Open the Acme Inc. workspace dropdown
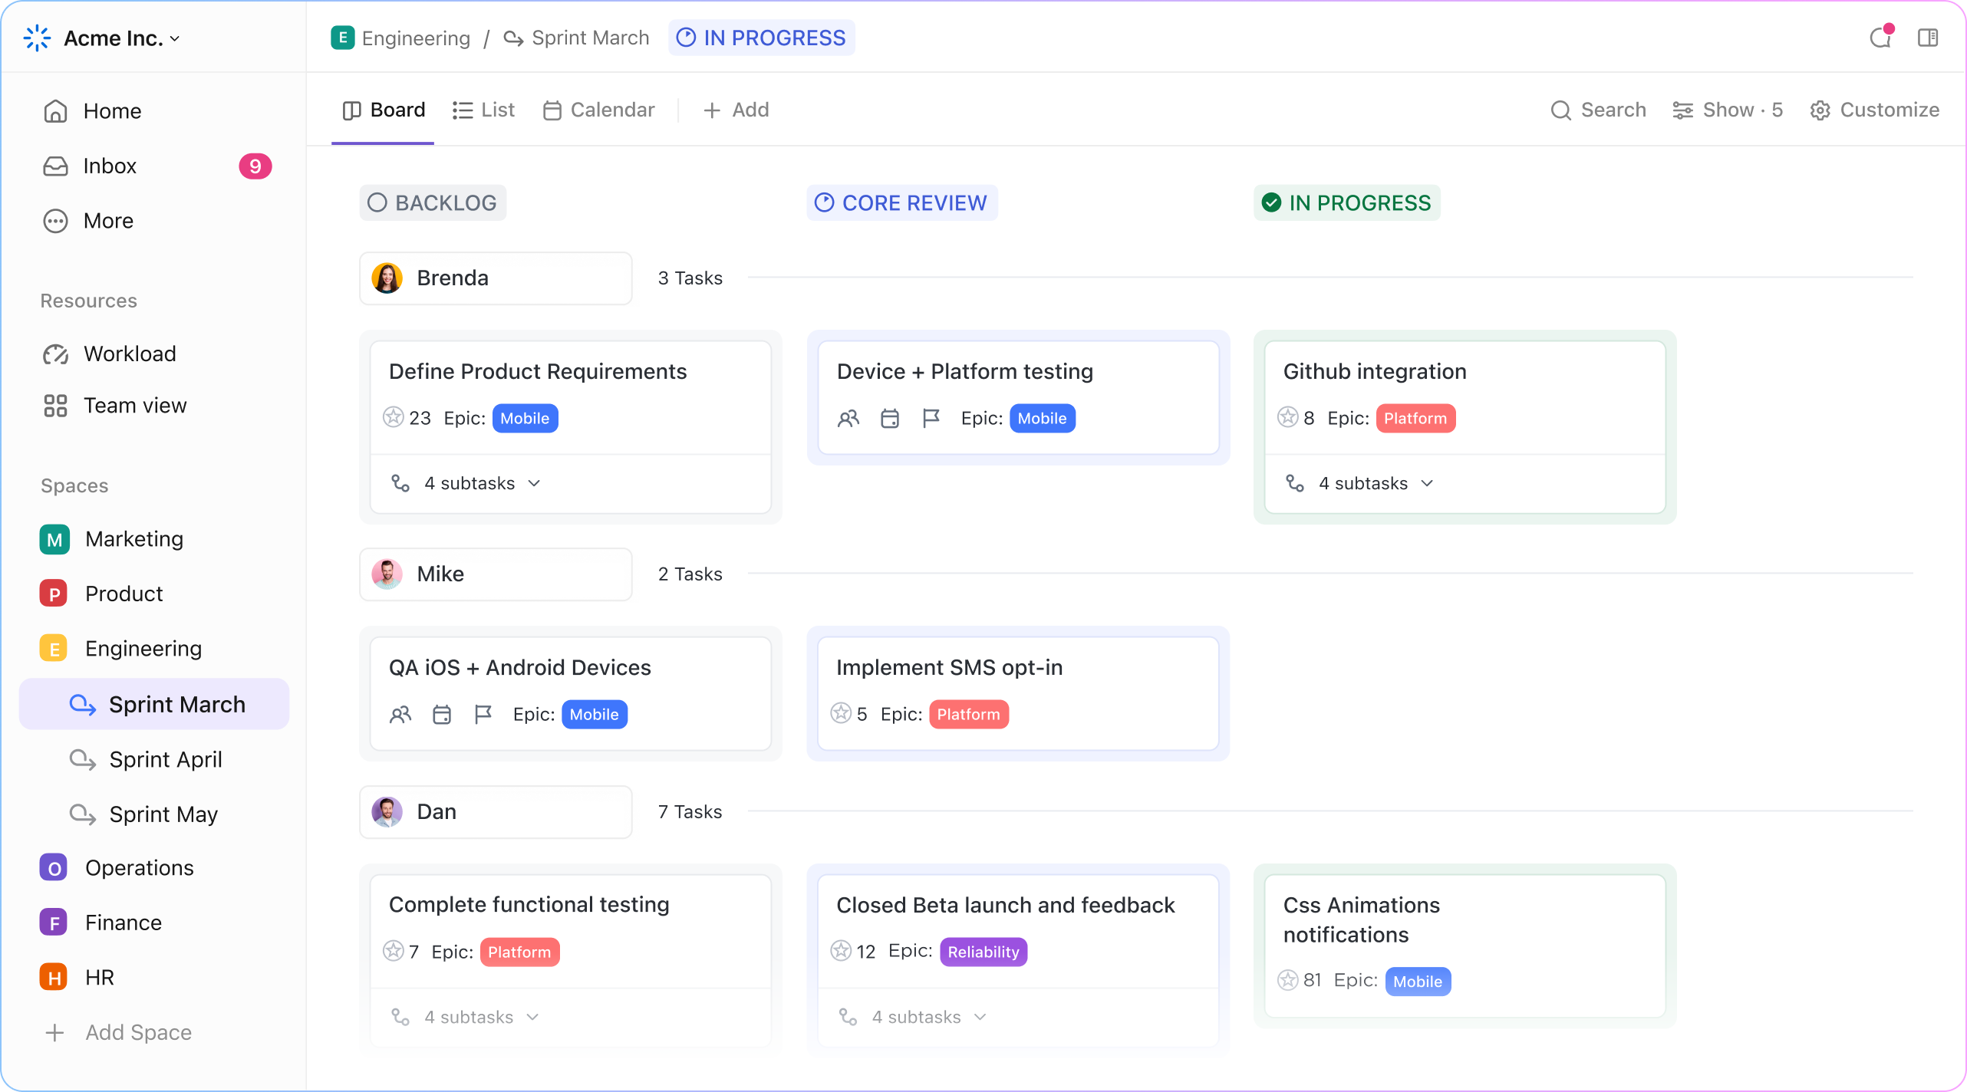The height and width of the screenshot is (1092, 1967). (x=121, y=38)
